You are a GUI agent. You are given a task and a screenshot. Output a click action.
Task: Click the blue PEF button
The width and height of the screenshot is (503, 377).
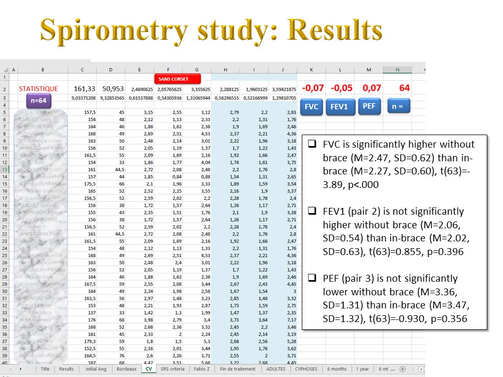click(369, 106)
